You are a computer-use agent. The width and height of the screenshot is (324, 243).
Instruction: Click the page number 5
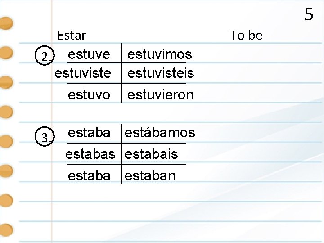point(309,14)
